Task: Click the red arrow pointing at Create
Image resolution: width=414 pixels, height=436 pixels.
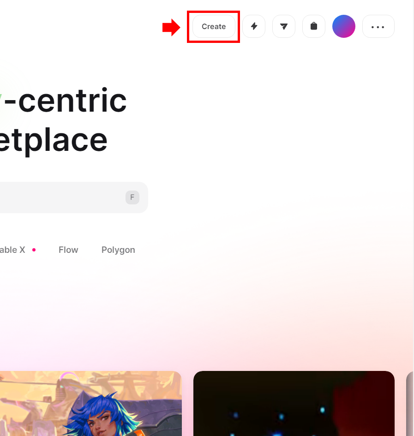Action: 171,27
